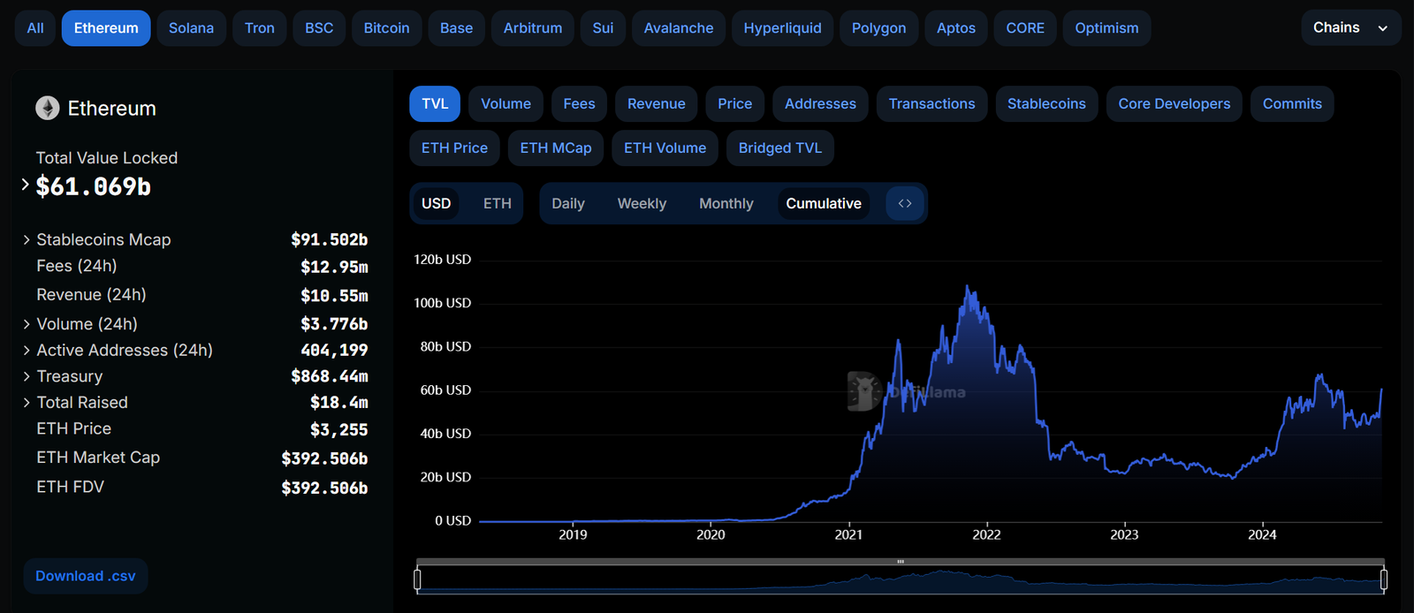Click the ETH Price value $3,255
Image resolution: width=1414 pixels, height=613 pixels.
(338, 430)
